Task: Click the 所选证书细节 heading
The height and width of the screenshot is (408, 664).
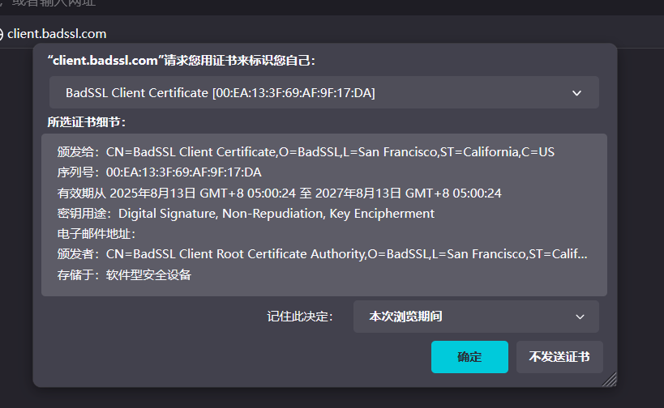Action: click(87, 122)
